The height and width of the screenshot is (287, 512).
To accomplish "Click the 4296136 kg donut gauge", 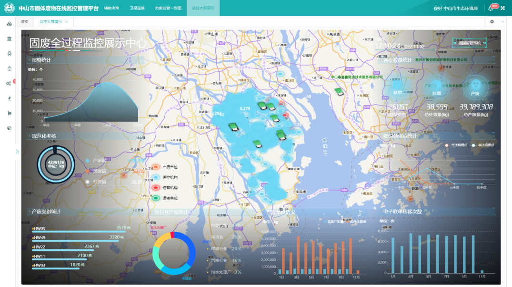I will (x=56, y=164).
